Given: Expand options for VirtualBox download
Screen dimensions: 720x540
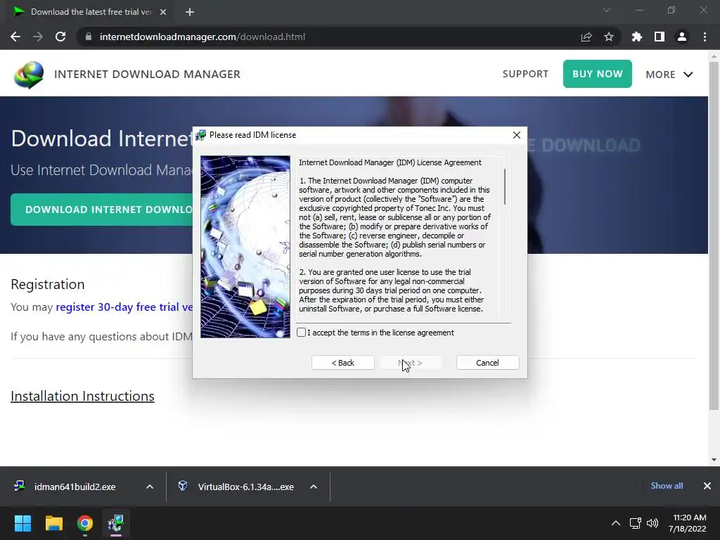Looking at the screenshot, I should click(314, 487).
